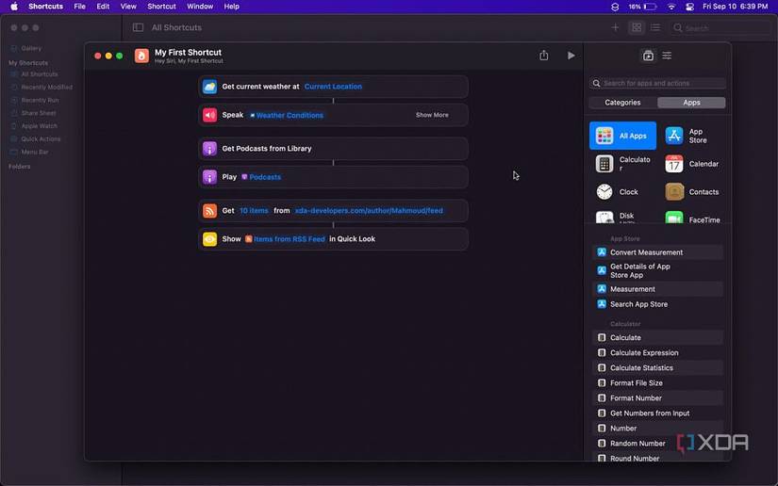Open the action library panel icon
This screenshot has height=486, width=778.
[648, 56]
